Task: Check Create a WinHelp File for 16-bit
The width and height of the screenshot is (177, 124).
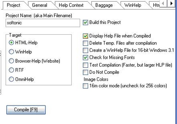Action: pos(85,50)
